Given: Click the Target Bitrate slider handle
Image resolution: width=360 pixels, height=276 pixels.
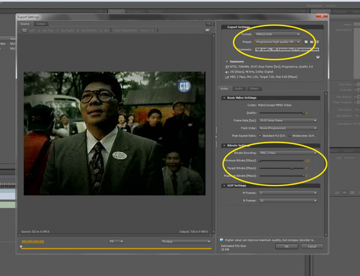Looking at the screenshot, I should click(292, 168).
